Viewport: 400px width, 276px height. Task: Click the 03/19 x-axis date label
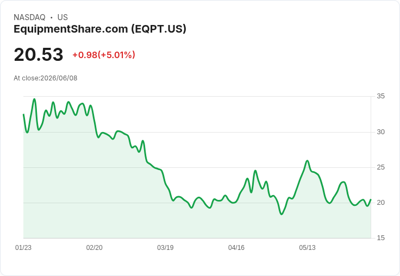pyautogui.click(x=165, y=248)
